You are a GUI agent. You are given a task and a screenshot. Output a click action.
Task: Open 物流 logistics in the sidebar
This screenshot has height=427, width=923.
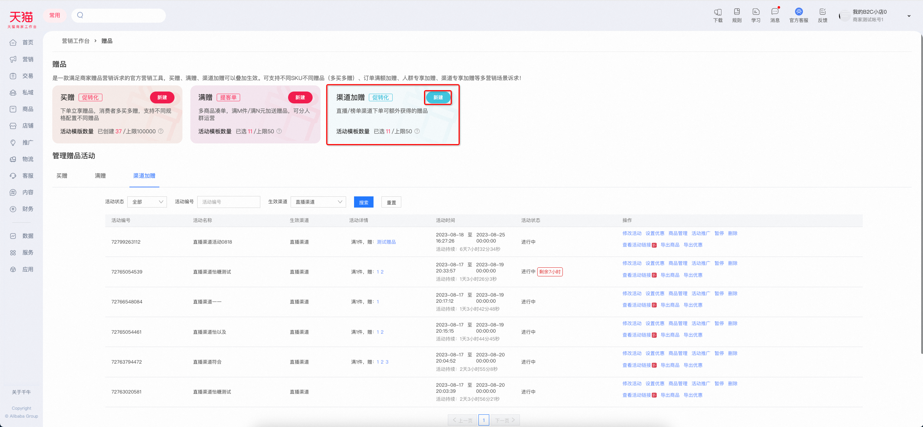[x=22, y=159]
